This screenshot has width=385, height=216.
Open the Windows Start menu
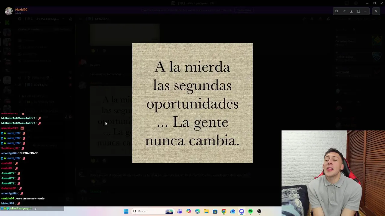[126, 211]
